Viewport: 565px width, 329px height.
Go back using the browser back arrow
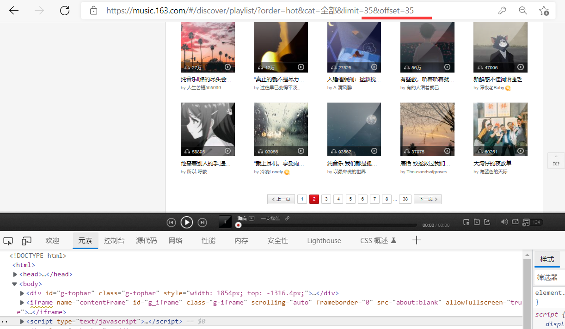pyautogui.click(x=14, y=10)
